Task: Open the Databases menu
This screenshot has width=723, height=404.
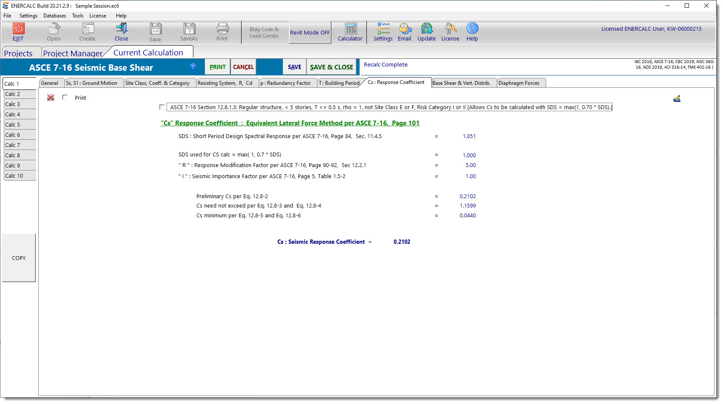Action: pos(55,16)
